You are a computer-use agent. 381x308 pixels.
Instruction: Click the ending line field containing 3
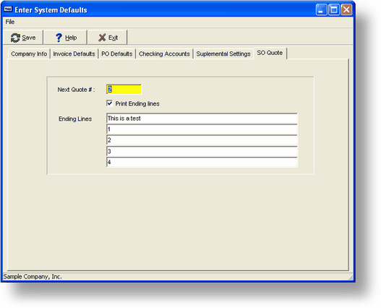pos(202,151)
